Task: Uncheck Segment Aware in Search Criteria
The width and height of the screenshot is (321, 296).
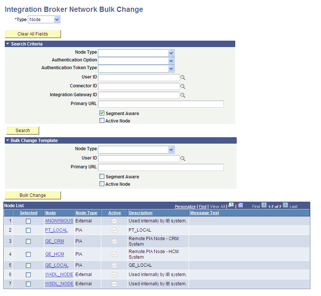Action: [102, 113]
